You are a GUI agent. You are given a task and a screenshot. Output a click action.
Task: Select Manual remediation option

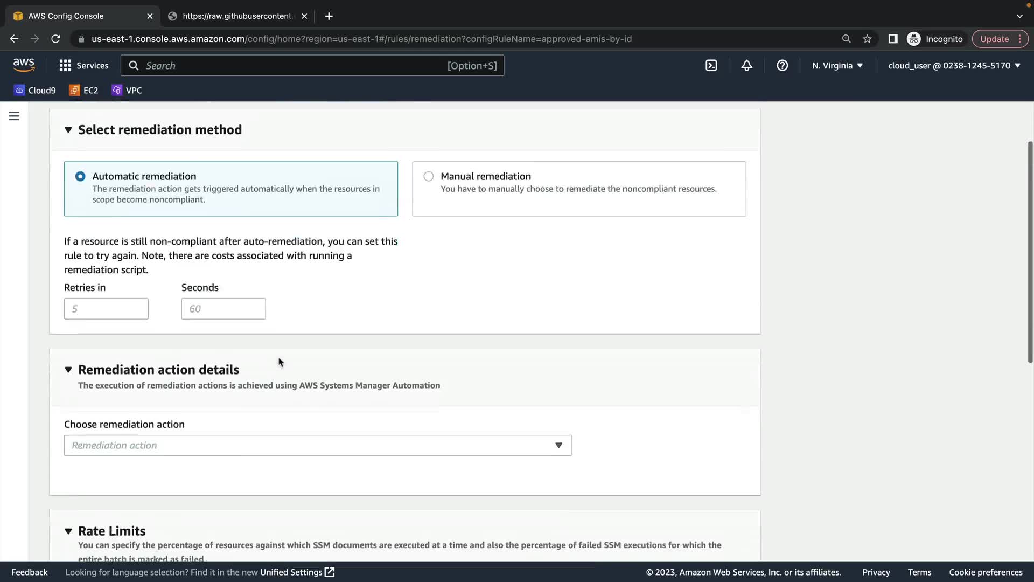(428, 176)
